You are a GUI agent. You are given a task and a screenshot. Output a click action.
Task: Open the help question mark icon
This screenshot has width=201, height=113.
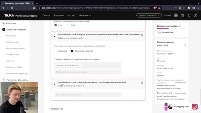click(195, 15)
